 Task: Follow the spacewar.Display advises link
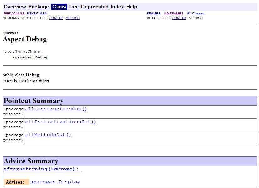55,182
